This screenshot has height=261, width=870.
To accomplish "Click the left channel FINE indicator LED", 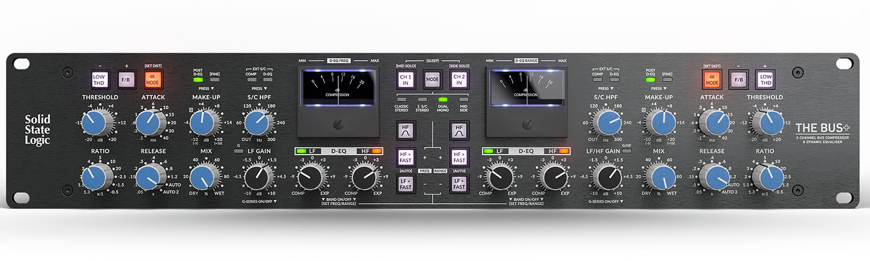I will [214, 79].
